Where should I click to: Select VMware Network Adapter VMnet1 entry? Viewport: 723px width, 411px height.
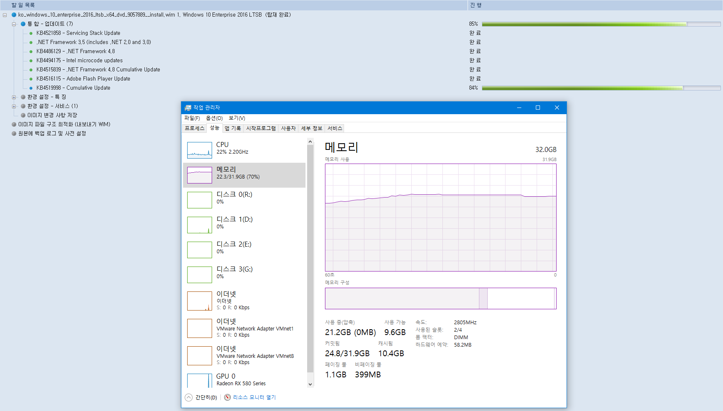pos(244,328)
